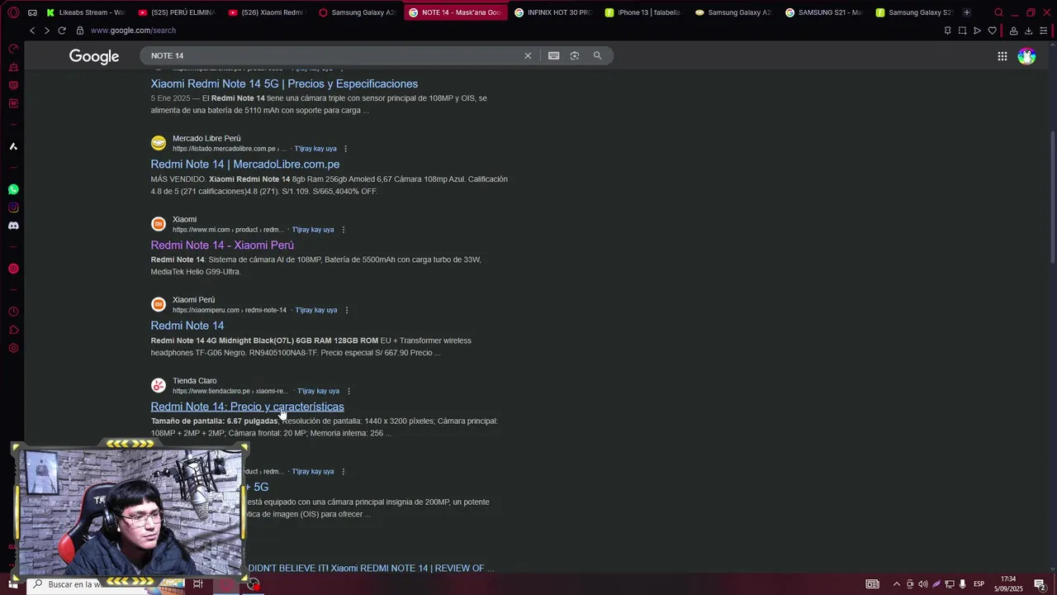Open the Google account avatar
This screenshot has height=595, width=1057.
tap(1026, 56)
